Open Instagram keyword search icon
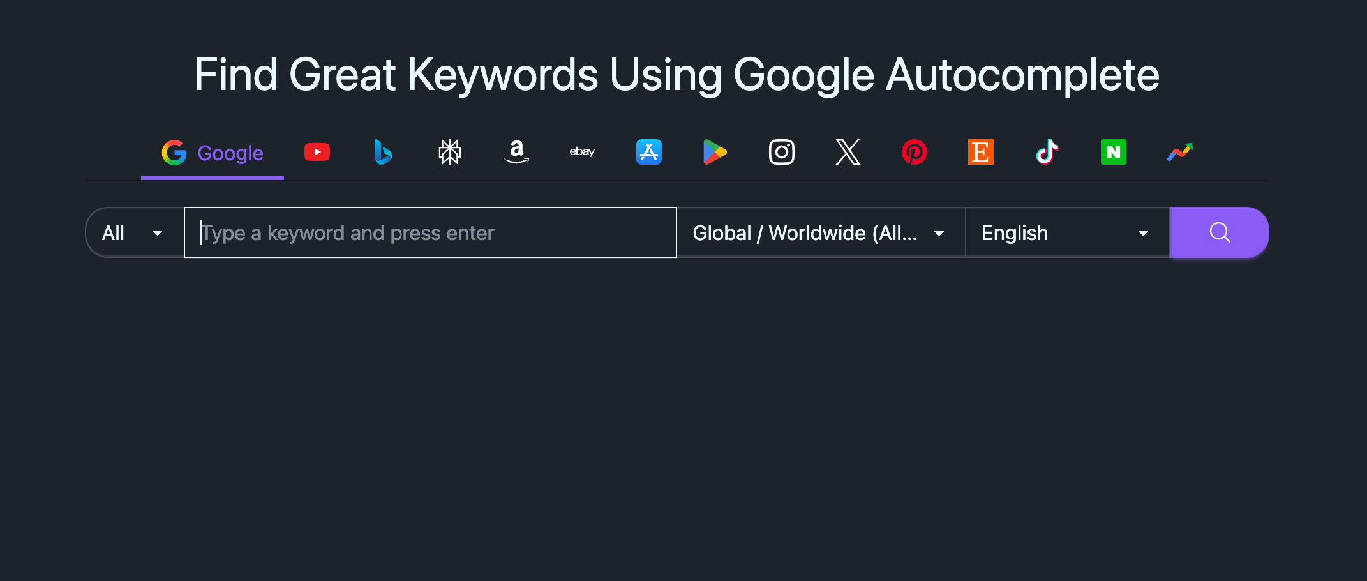 [782, 152]
